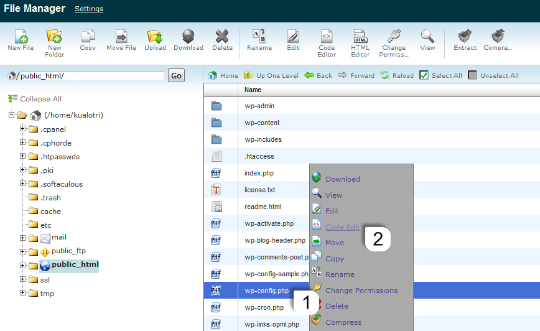Choose Code Edit from context menu
Image resolution: width=540 pixels, height=331 pixels.
342,227
